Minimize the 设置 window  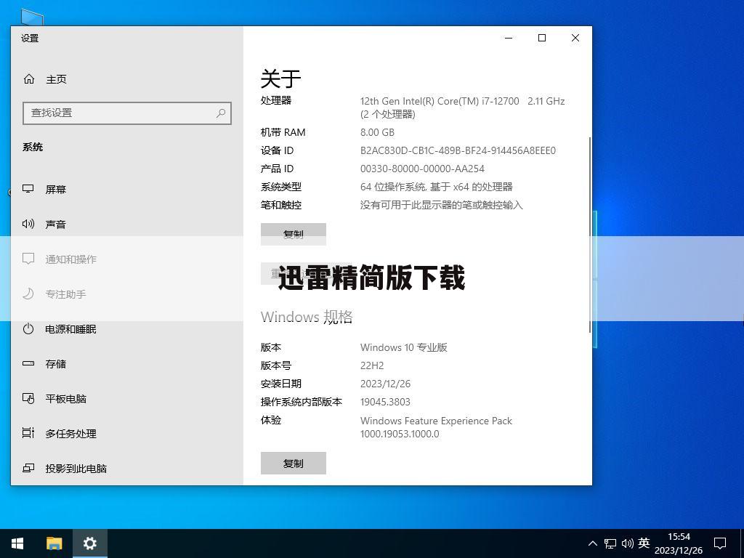[509, 38]
